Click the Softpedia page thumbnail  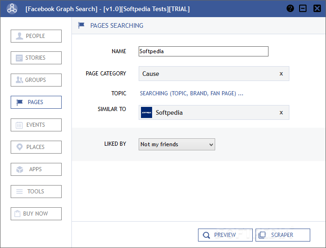[x=147, y=112]
